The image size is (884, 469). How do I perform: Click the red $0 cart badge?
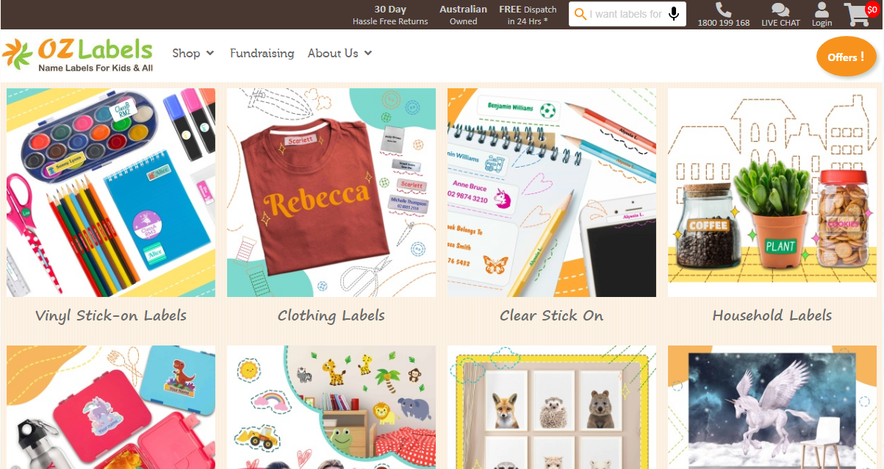pyautogui.click(x=872, y=10)
